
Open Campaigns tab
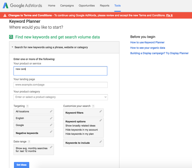click(x=67, y=6)
